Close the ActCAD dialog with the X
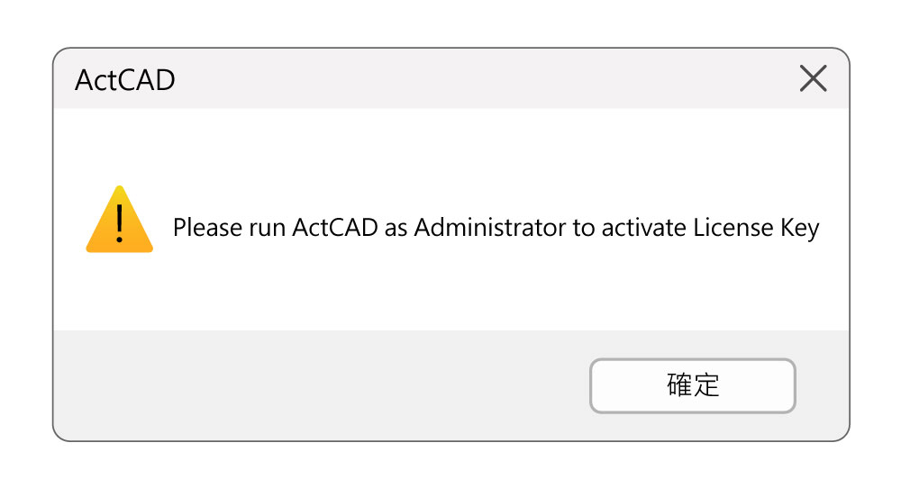Image resolution: width=901 pixels, height=488 pixels. [813, 79]
